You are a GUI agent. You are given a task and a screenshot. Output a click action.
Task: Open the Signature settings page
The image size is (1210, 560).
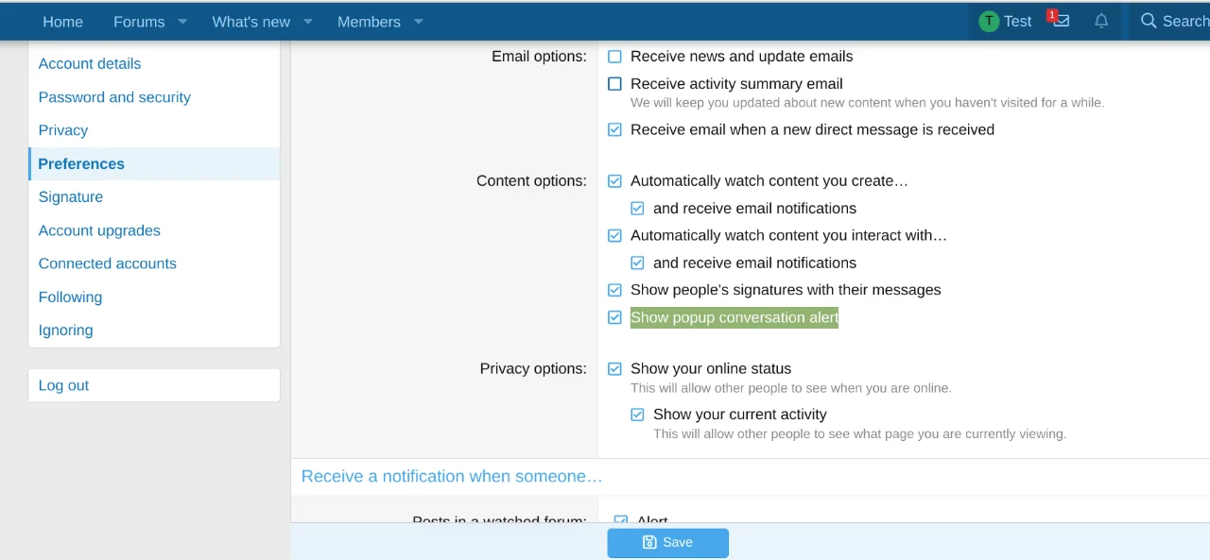tap(71, 197)
